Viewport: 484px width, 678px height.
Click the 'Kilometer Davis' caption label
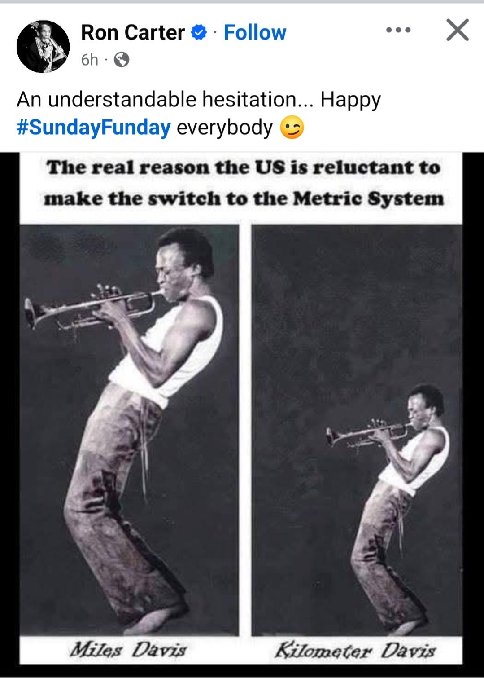coord(355,650)
